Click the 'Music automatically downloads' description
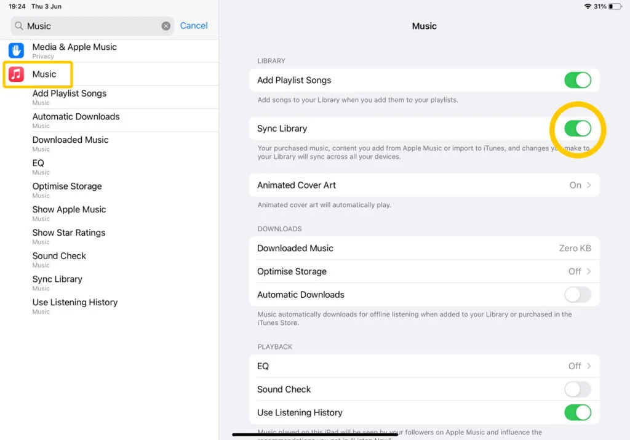 (415, 318)
